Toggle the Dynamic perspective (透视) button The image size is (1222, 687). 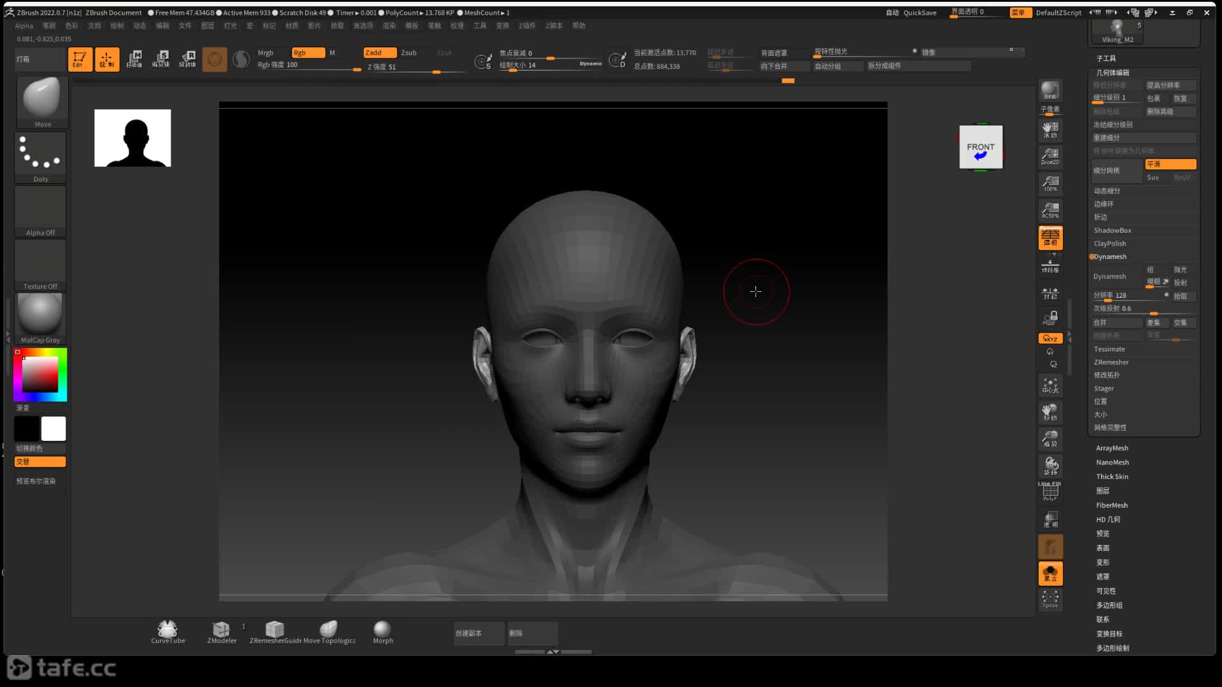(x=1050, y=237)
